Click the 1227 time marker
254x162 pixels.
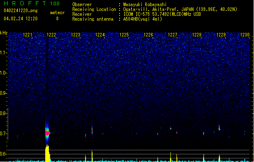(172, 34)
